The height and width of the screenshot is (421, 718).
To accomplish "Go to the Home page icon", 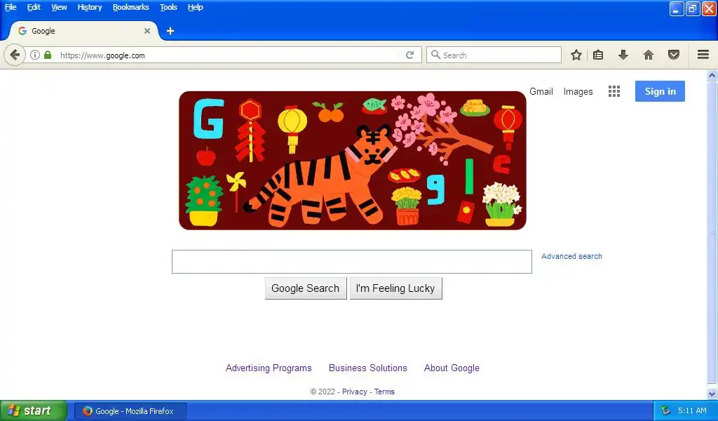I will 649,55.
